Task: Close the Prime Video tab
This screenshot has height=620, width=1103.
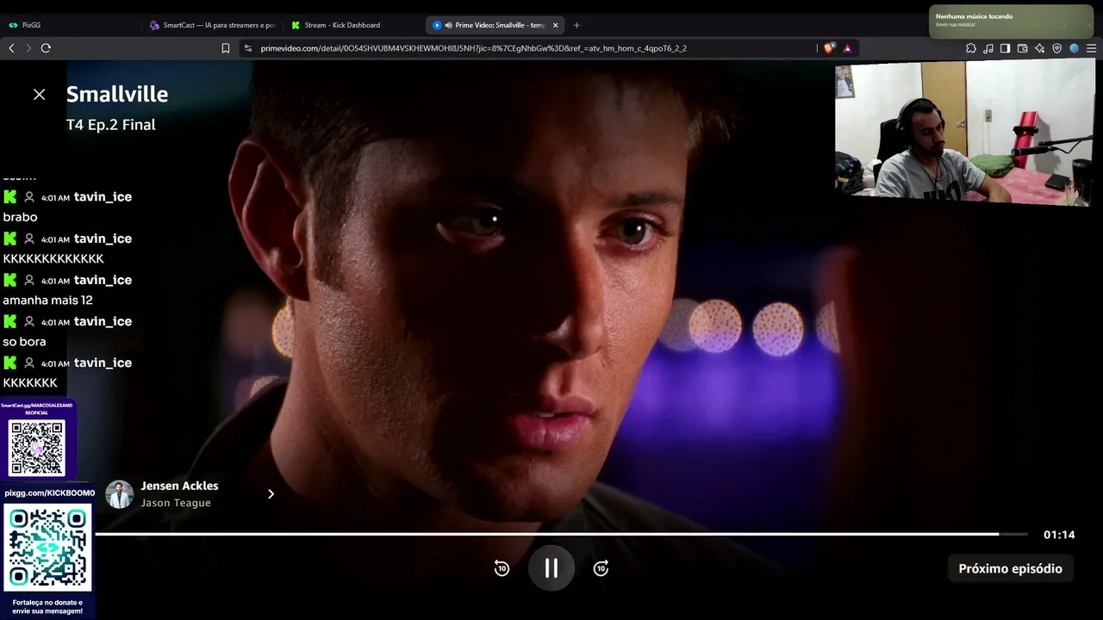Action: pyautogui.click(x=555, y=25)
